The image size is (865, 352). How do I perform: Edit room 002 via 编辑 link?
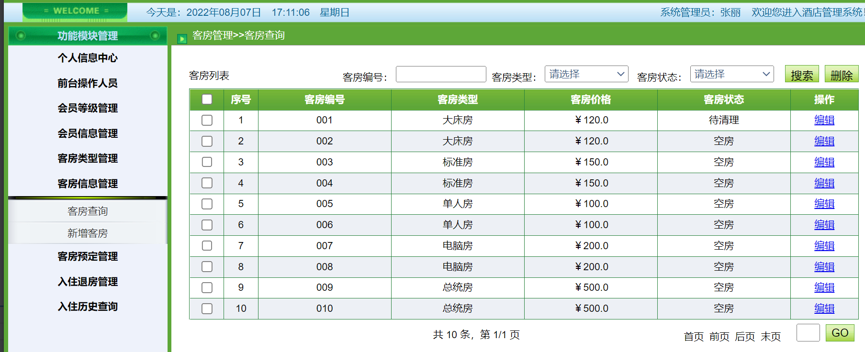824,141
